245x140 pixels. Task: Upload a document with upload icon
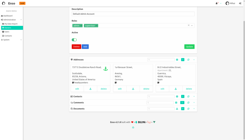[x=177, y=109]
